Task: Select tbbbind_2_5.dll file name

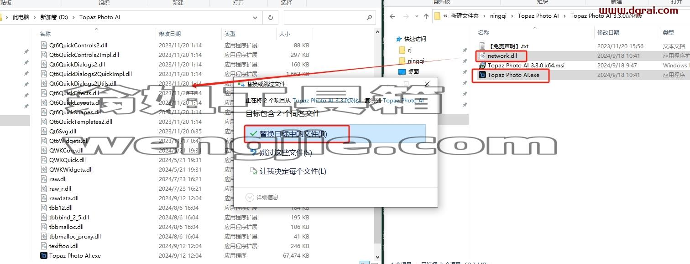Action: tap(69, 218)
